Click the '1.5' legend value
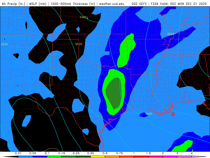This screenshot has height=158, width=210. click(148, 153)
